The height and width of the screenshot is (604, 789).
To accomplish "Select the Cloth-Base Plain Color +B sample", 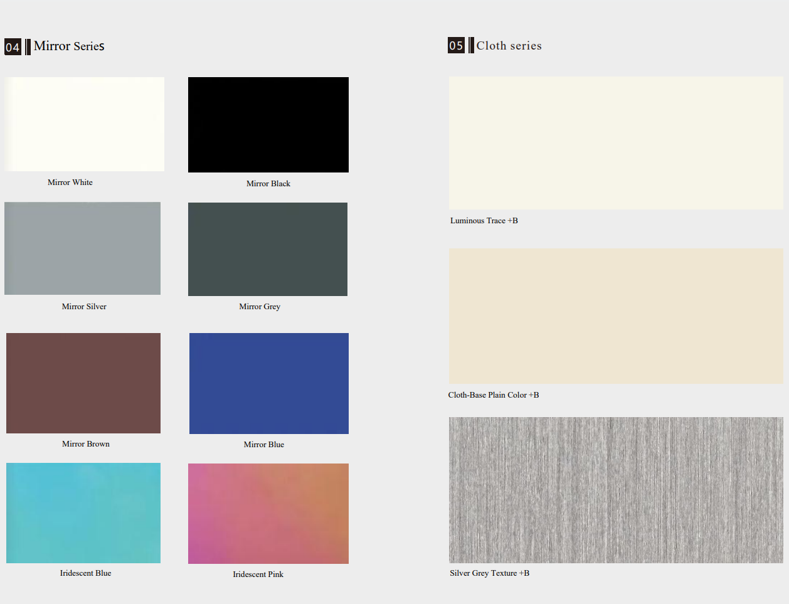I will [x=616, y=316].
